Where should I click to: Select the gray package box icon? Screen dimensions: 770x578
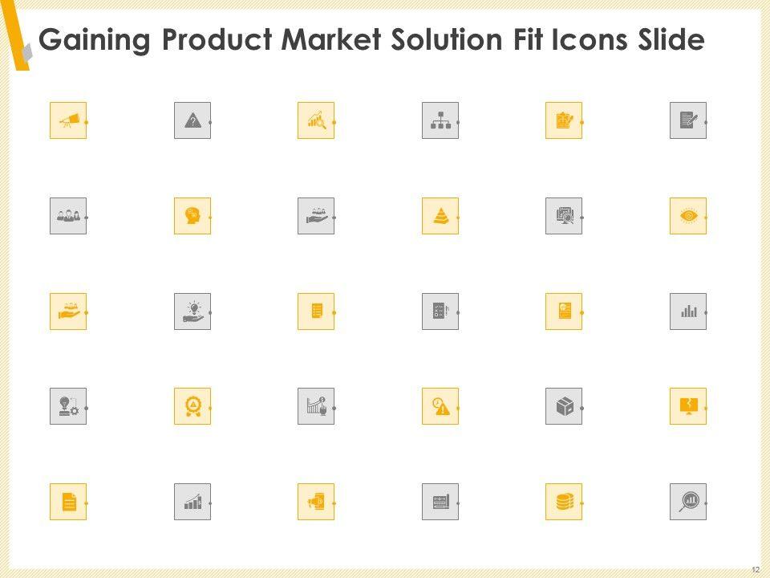coord(564,407)
